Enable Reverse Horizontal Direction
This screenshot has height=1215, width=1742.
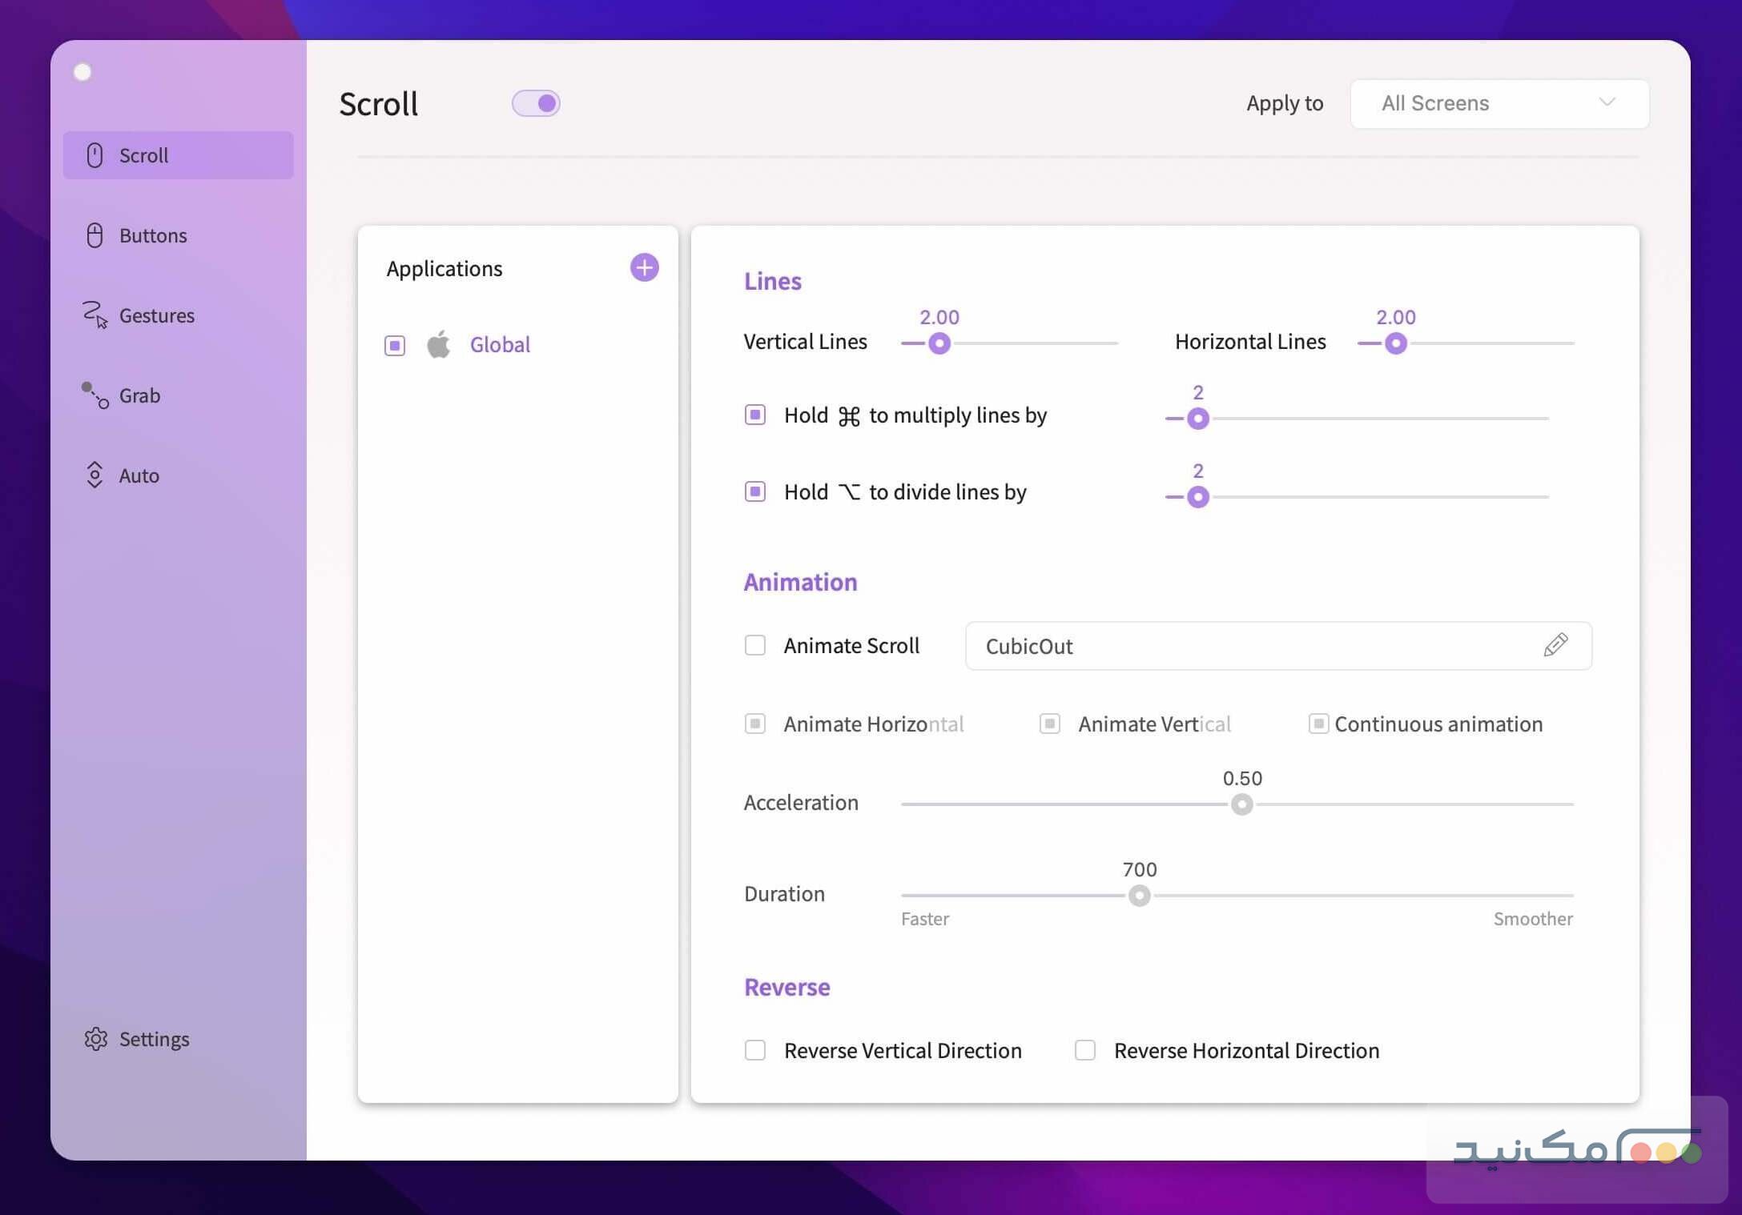[x=1084, y=1050]
